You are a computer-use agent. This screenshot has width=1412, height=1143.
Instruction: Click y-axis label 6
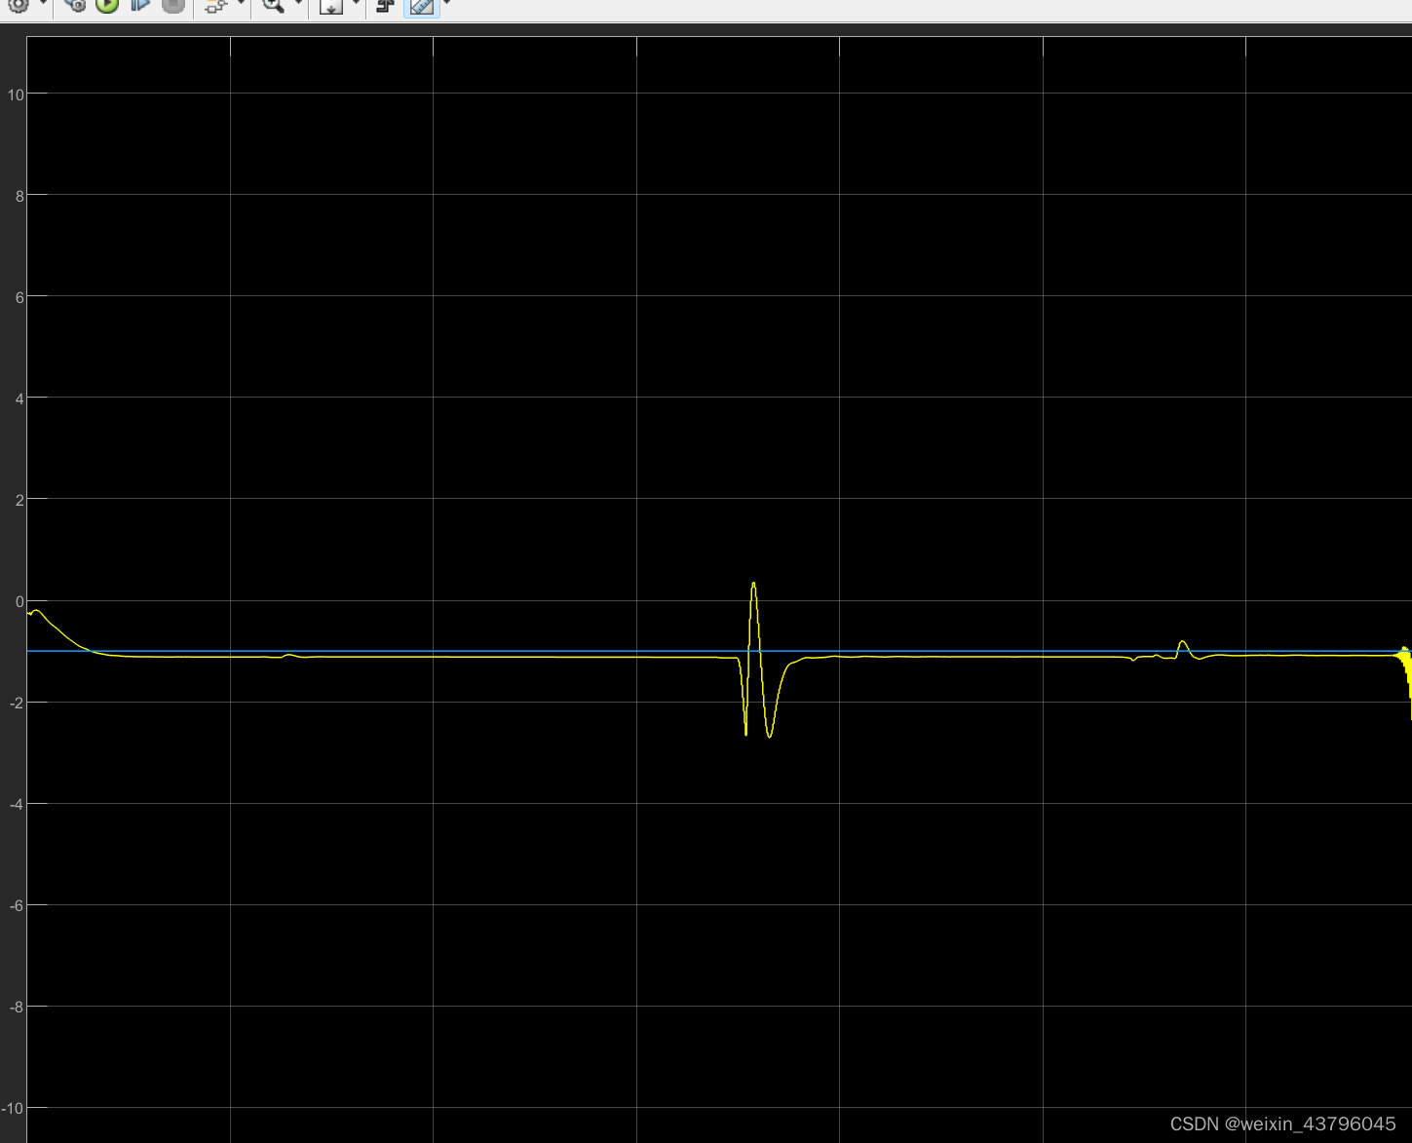point(19,297)
